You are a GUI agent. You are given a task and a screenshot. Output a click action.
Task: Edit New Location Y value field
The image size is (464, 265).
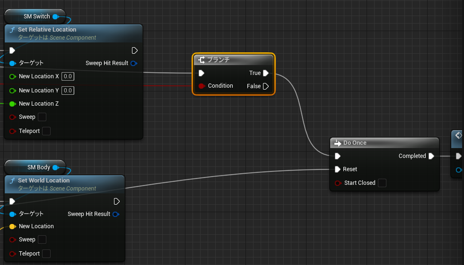click(x=68, y=91)
